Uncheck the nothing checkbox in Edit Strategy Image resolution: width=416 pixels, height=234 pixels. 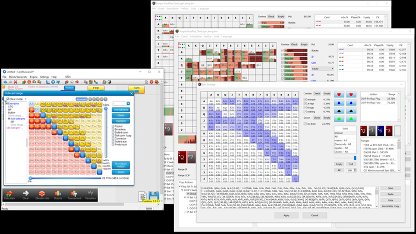coord(305,112)
